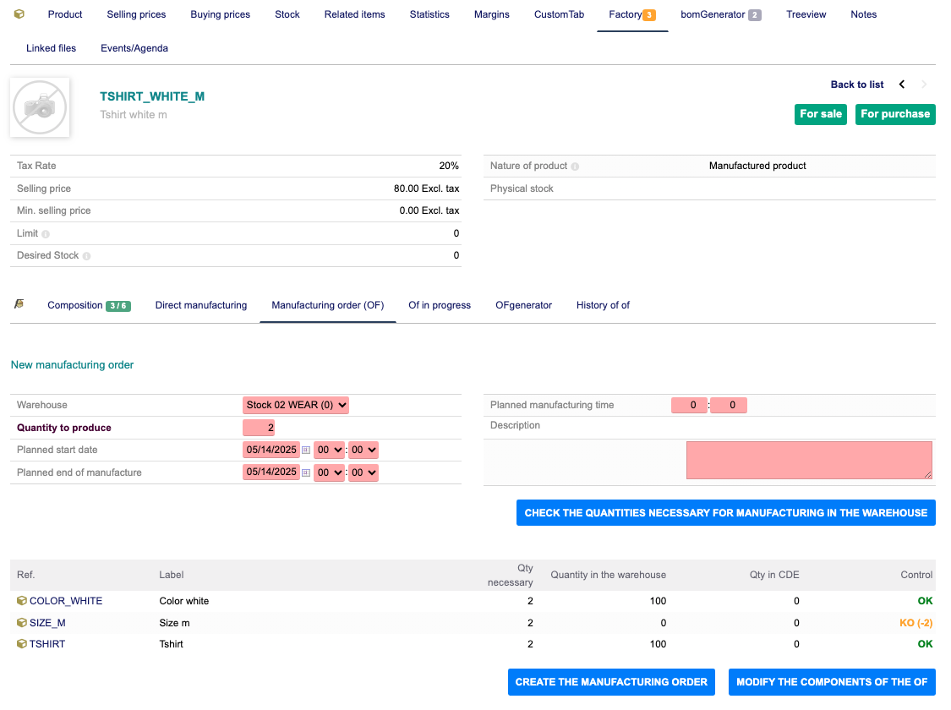
Task: Click the cube icon next to COLOR_WHITE
Action: coord(22,601)
